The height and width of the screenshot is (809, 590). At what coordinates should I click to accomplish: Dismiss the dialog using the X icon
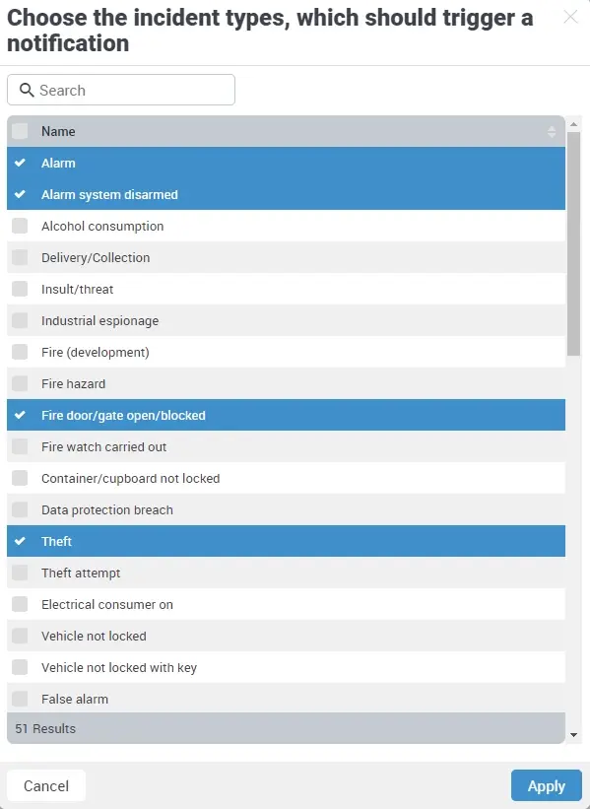[x=568, y=17]
